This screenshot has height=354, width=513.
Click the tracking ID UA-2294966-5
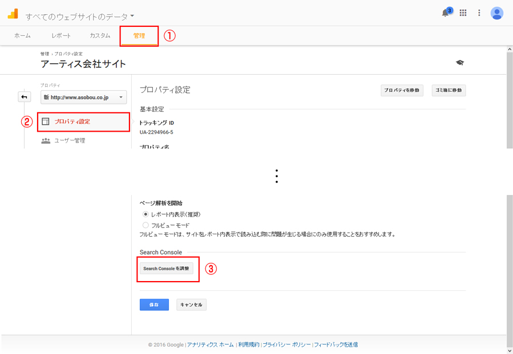(x=156, y=132)
